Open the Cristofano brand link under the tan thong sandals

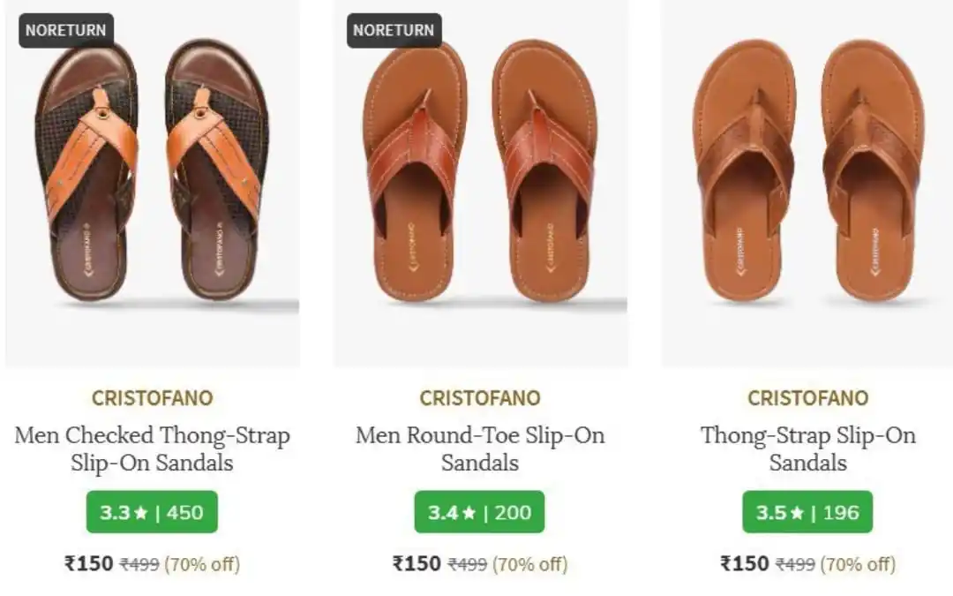[x=807, y=397]
